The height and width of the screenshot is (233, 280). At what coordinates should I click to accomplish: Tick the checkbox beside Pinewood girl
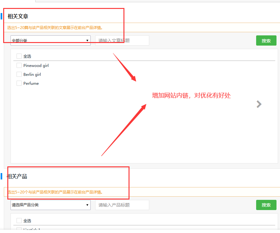(19, 65)
